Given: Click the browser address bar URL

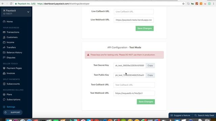Looking at the screenshot, I should (63, 4).
